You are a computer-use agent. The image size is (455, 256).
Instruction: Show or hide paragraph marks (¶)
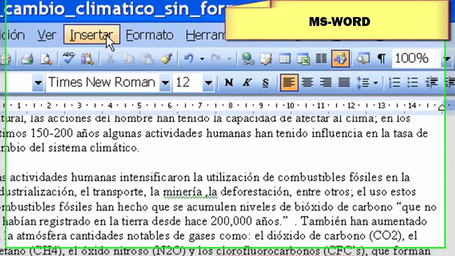[x=381, y=58]
